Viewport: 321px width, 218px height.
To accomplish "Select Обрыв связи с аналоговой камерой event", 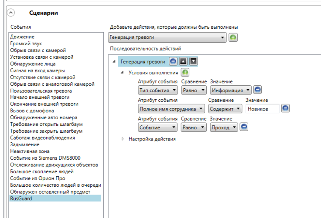I will (52, 84).
